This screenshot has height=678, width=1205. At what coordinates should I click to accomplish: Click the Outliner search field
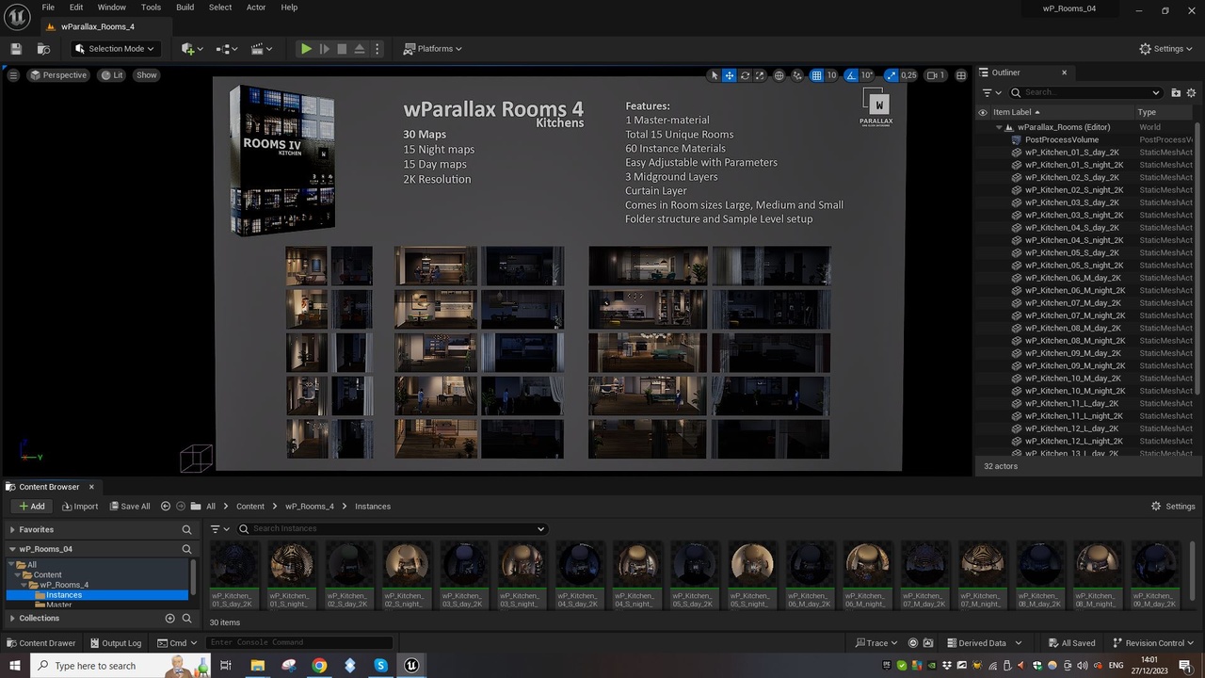point(1084,92)
